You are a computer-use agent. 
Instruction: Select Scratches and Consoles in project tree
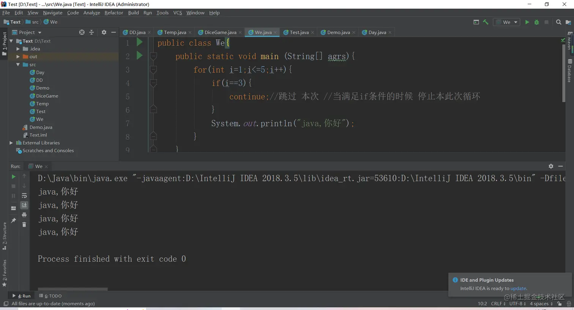[45, 151]
